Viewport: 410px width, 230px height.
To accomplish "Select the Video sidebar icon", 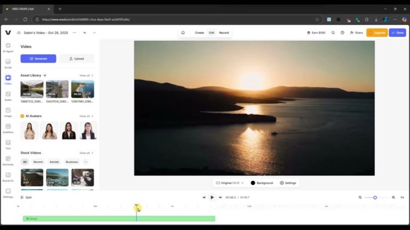I will pyautogui.click(x=8, y=78).
